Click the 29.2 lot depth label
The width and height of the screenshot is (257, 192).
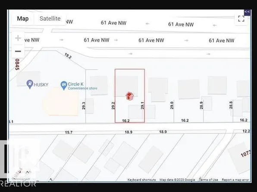point(113,105)
